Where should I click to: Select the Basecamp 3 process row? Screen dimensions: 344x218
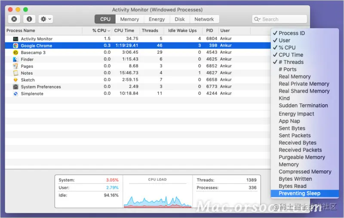coord(138,52)
